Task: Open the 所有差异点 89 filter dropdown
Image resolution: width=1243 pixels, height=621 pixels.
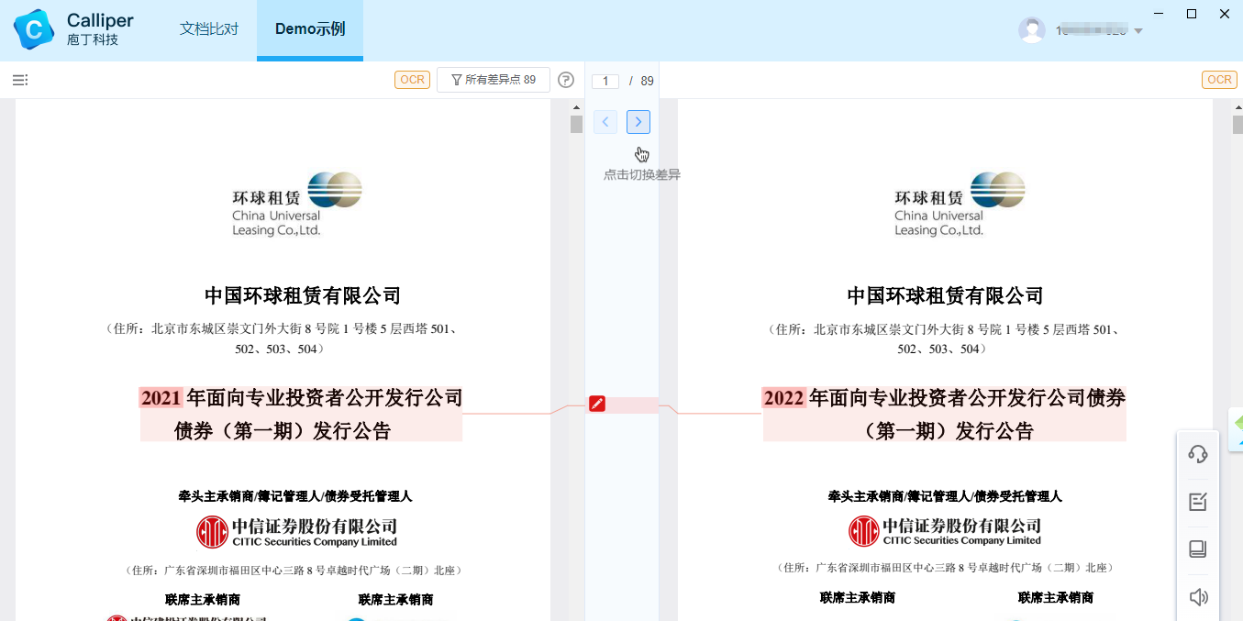Action: click(x=493, y=80)
